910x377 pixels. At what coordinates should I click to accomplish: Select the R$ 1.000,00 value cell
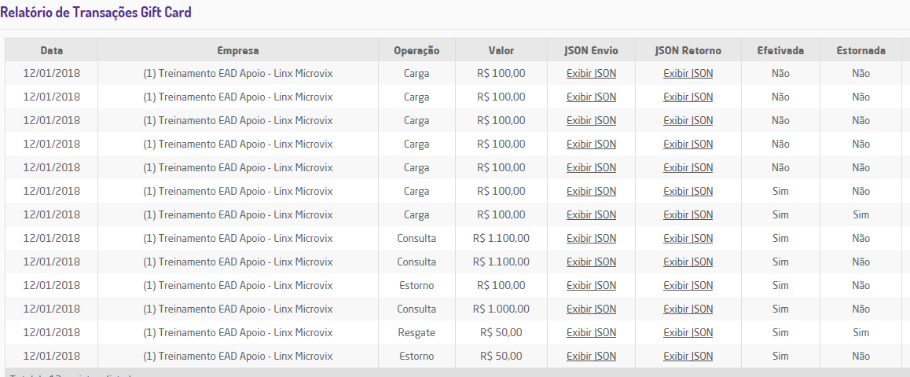[501, 309]
